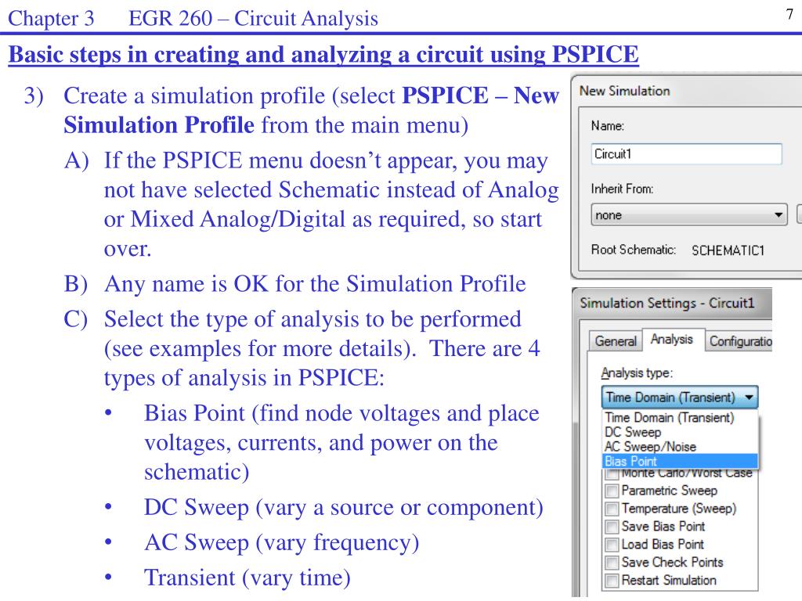This screenshot has width=802, height=601.
Task: Click the 'Inherit From:' label
Action: coord(622,189)
